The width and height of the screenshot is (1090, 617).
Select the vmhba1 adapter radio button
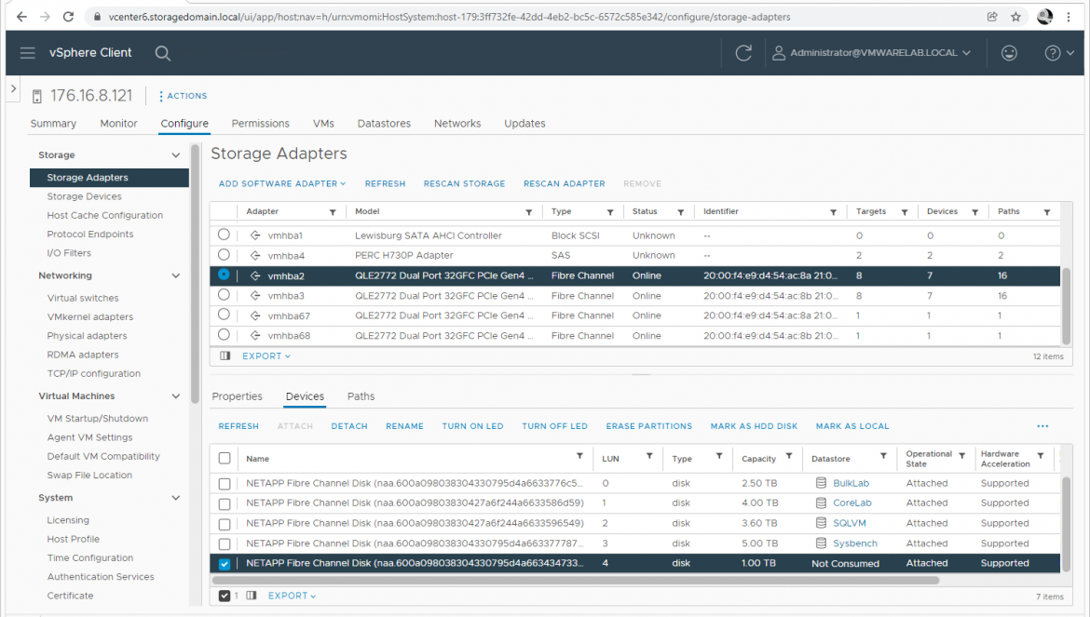pos(224,235)
